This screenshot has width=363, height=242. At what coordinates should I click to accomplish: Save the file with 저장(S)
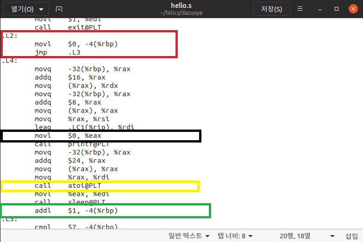tap(271, 9)
